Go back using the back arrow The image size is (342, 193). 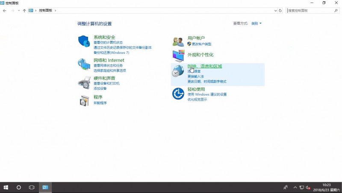click(5, 10)
